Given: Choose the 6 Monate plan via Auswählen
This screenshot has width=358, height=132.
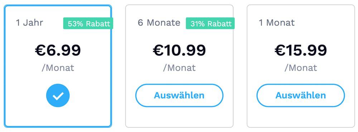Looking at the screenshot, I should (179, 95).
